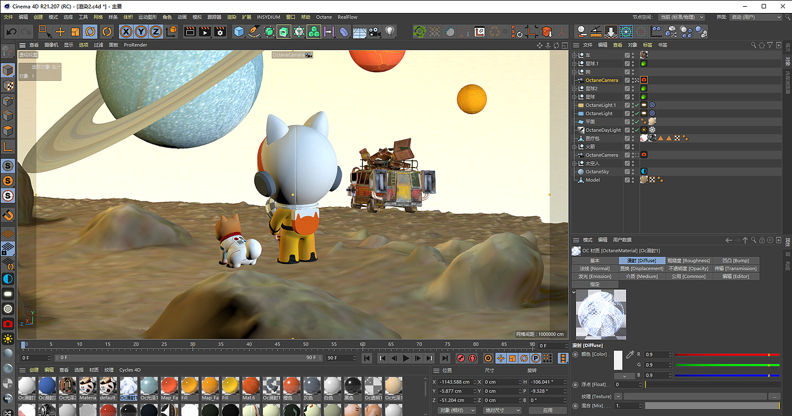
Task: Select the Mat.6 material ball
Action: pos(251,386)
